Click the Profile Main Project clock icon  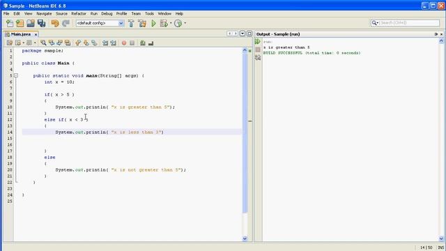pyautogui.click(x=178, y=23)
